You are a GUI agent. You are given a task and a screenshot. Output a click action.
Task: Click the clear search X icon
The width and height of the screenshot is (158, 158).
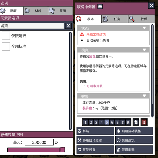(69, 26)
